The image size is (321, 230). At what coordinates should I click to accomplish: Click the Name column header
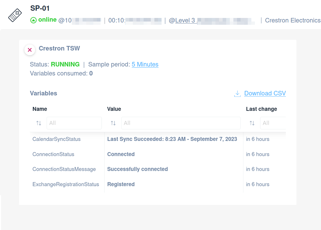pos(40,109)
